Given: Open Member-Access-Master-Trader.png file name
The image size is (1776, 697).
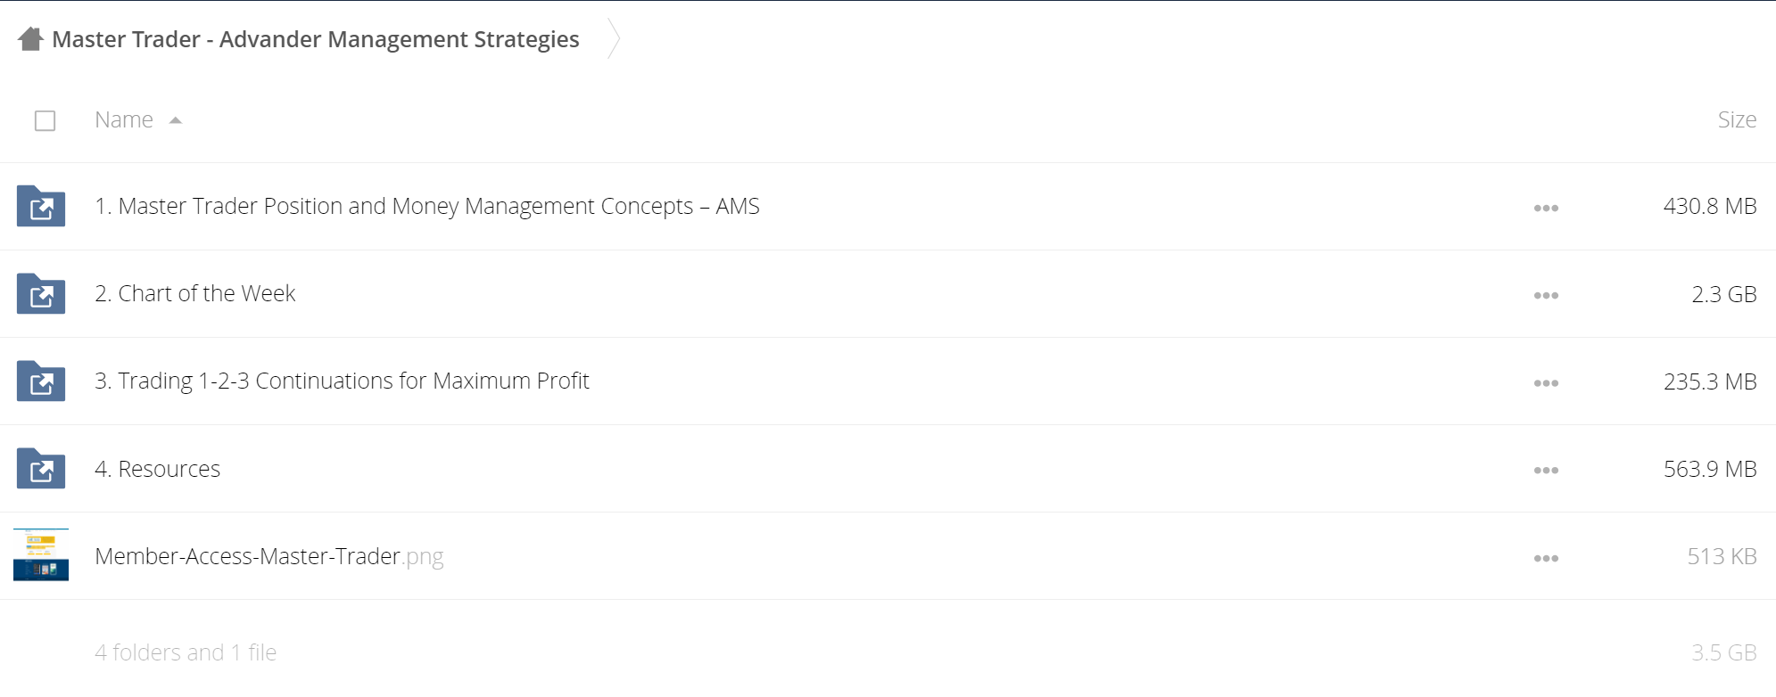Looking at the screenshot, I should 268,556.
